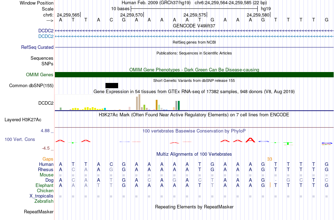Screen dimensions: 334x220
Task: Click the OMIM Genes track label
Action: click(x=40, y=75)
